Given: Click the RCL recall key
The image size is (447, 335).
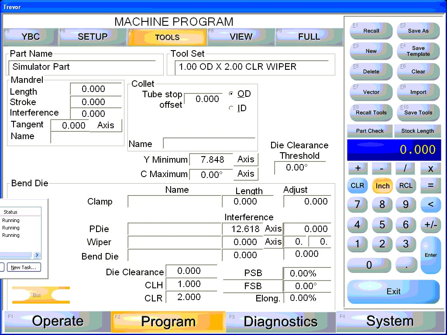Looking at the screenshot, I should (x=406, y=185).
